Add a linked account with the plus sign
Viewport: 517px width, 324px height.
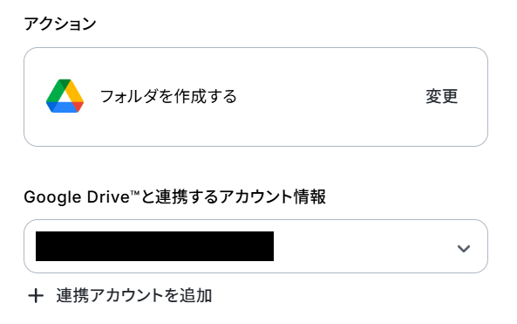tap(36, 295)
